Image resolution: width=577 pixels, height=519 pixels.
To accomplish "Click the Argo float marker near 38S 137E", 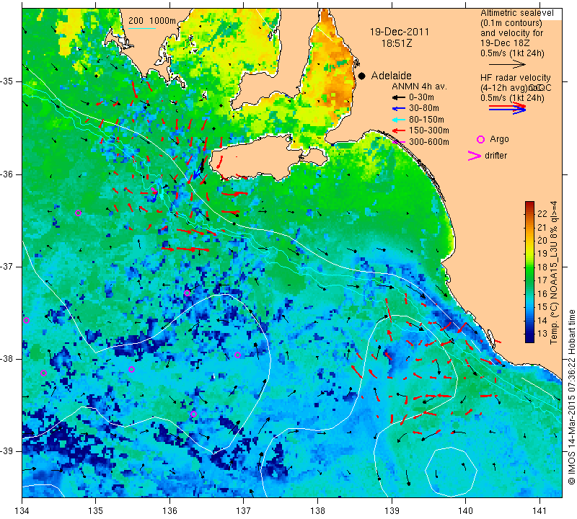I will 238,355.
